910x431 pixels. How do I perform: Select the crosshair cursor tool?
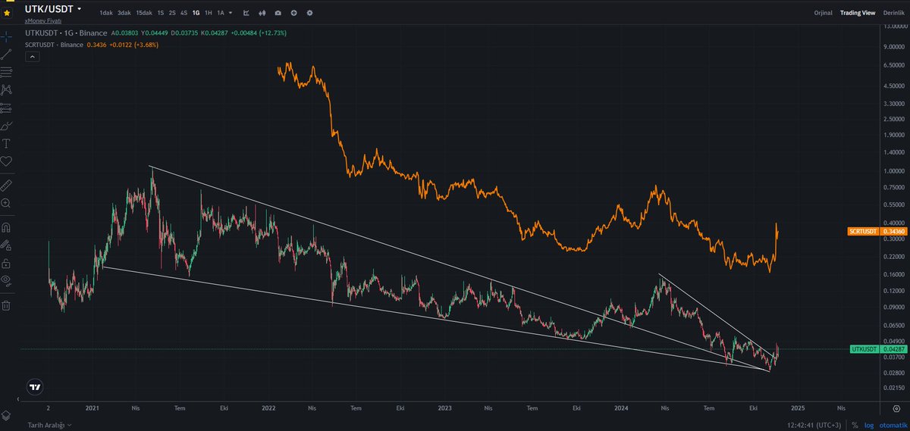(x=7, y=36)
